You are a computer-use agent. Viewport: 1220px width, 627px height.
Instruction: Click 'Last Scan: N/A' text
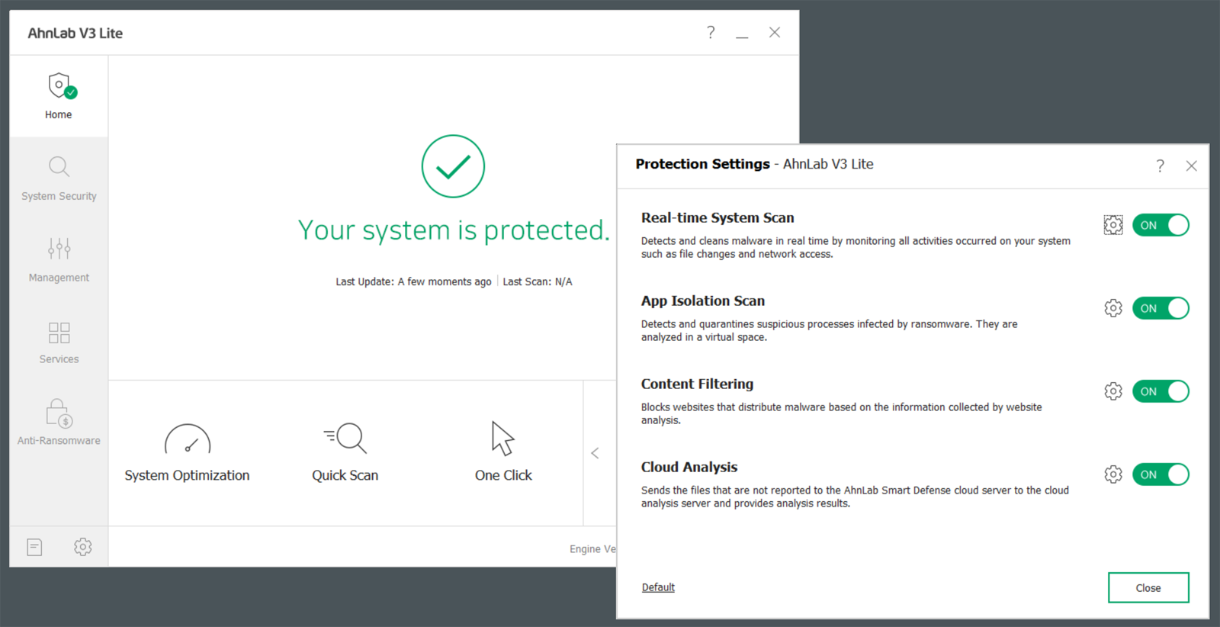(538, 281)
